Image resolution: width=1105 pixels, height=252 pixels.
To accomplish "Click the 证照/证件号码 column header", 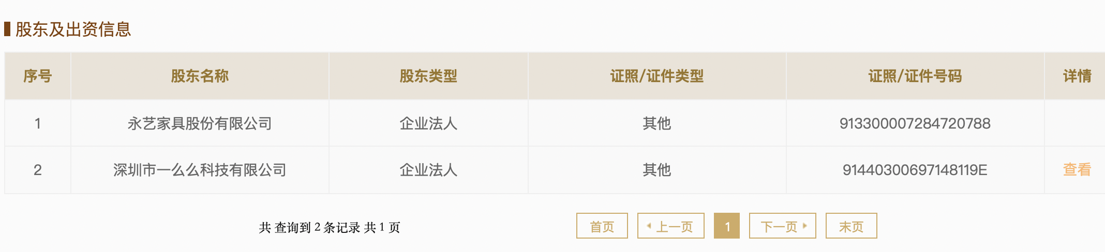I will (x=915, y=76).
